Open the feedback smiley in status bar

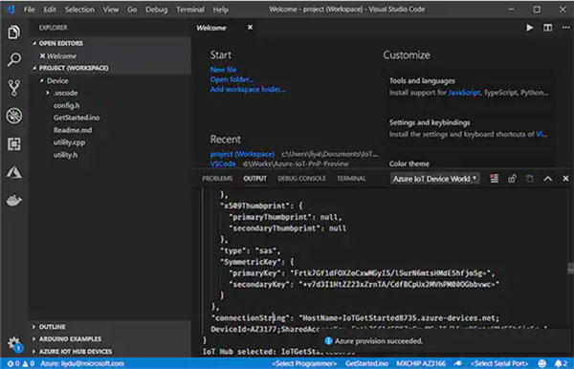[x=542, y=363]
